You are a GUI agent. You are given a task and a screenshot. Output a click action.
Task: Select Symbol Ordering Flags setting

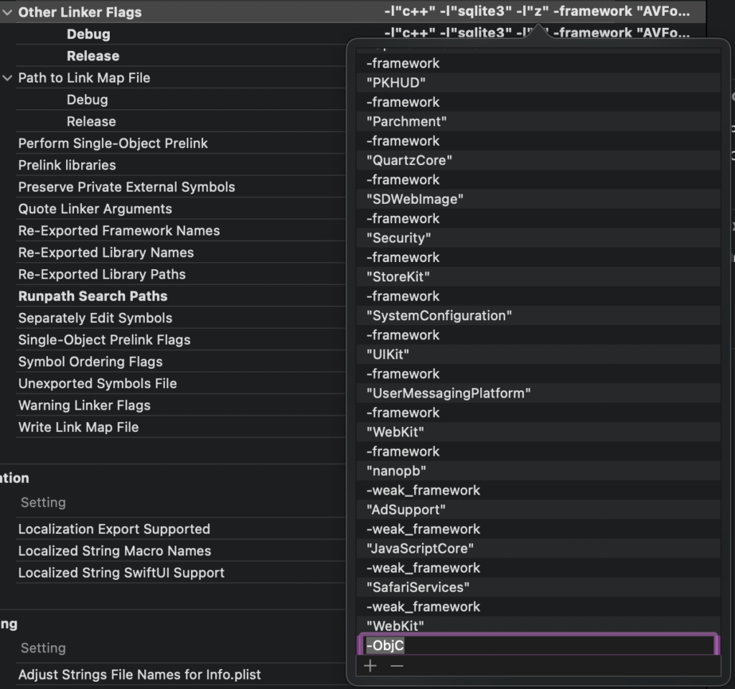(90, 362)
